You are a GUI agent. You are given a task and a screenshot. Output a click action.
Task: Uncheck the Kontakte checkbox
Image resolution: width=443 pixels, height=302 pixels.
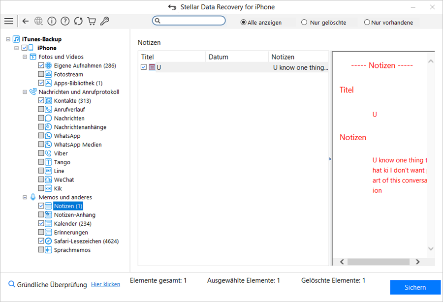pyautogui.click(x=41, y=100)
